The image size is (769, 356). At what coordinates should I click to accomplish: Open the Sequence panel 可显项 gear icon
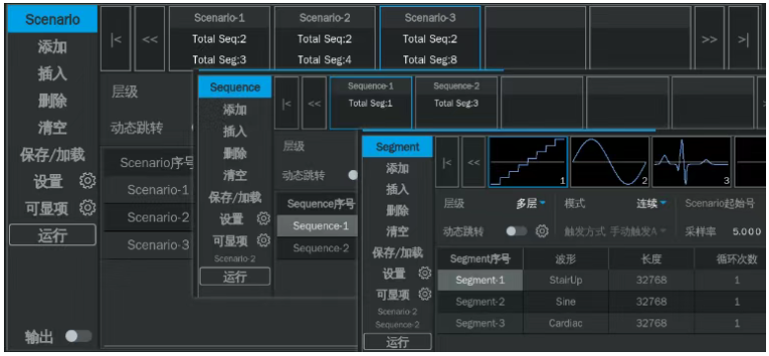263,239
